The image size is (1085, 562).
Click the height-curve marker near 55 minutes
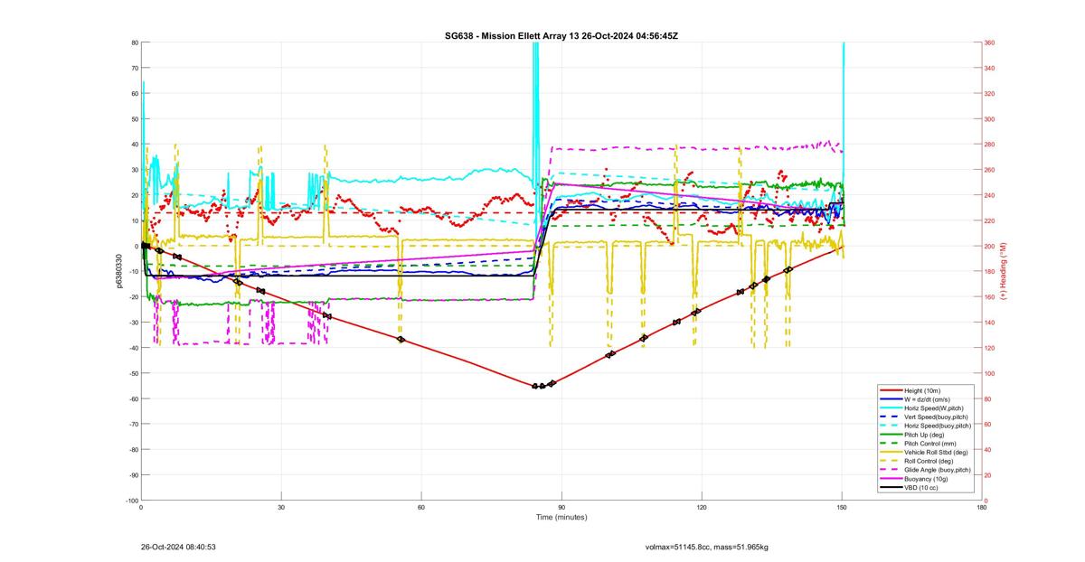click(x=401, y=339)
